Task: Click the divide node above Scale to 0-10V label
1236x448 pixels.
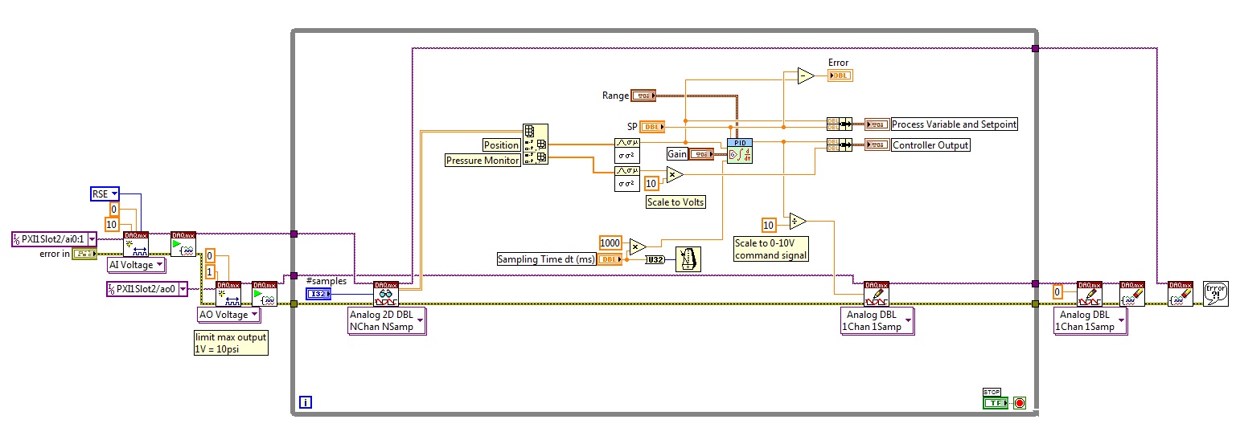Action: (x=797, y=222)
